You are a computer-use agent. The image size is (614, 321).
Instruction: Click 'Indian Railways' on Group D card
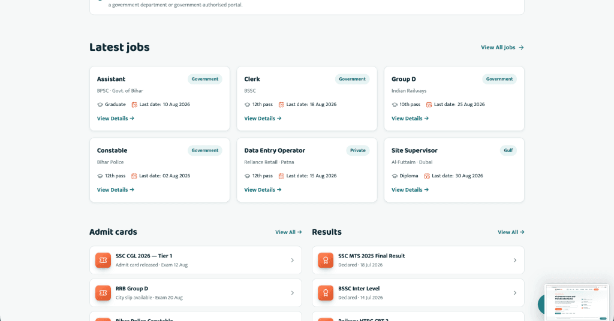pos(409,90)
